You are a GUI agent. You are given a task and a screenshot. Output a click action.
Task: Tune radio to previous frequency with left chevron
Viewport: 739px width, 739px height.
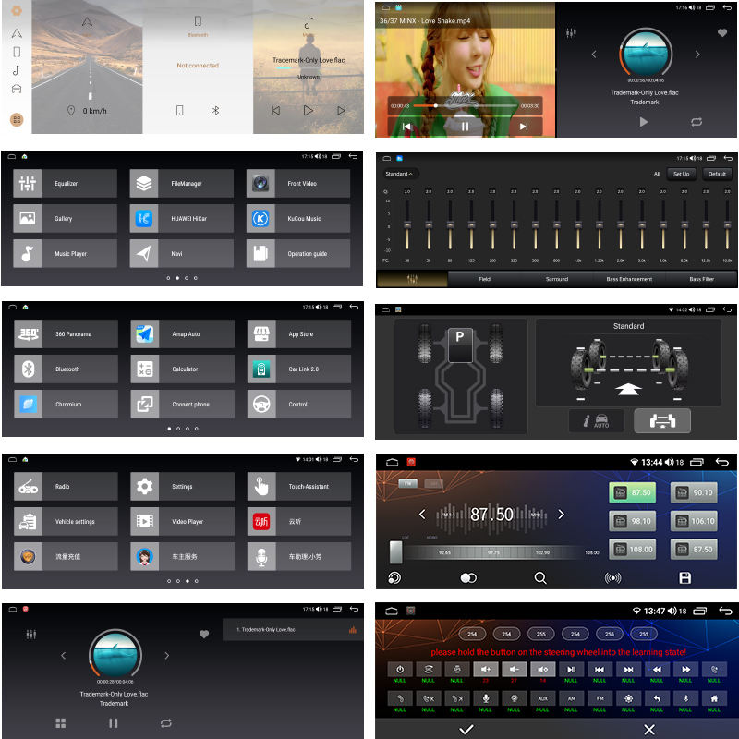coord(422,515)
